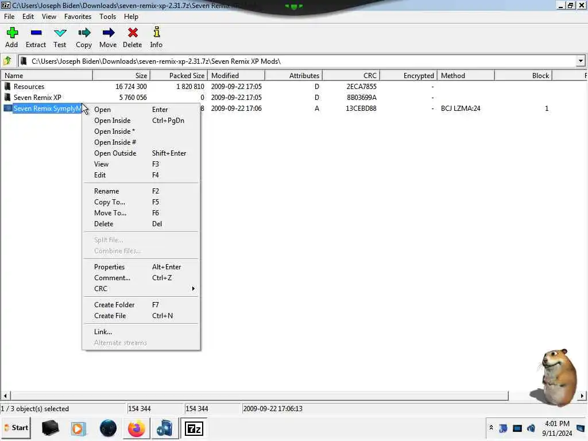Click the Seven Remix XP folder icon
This screenshot has height=441, width=588.
[7, 97]
